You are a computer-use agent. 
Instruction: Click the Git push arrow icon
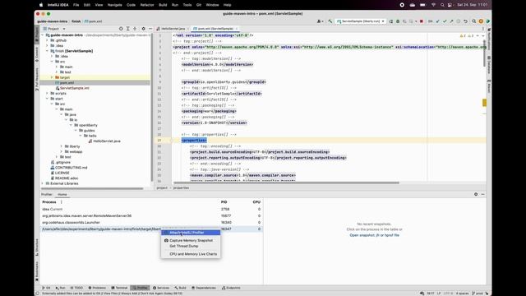(x=451, y=21)
